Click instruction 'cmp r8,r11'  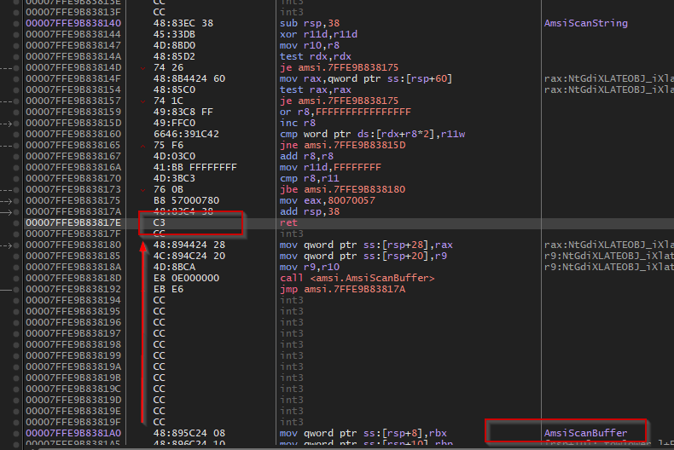310,179
